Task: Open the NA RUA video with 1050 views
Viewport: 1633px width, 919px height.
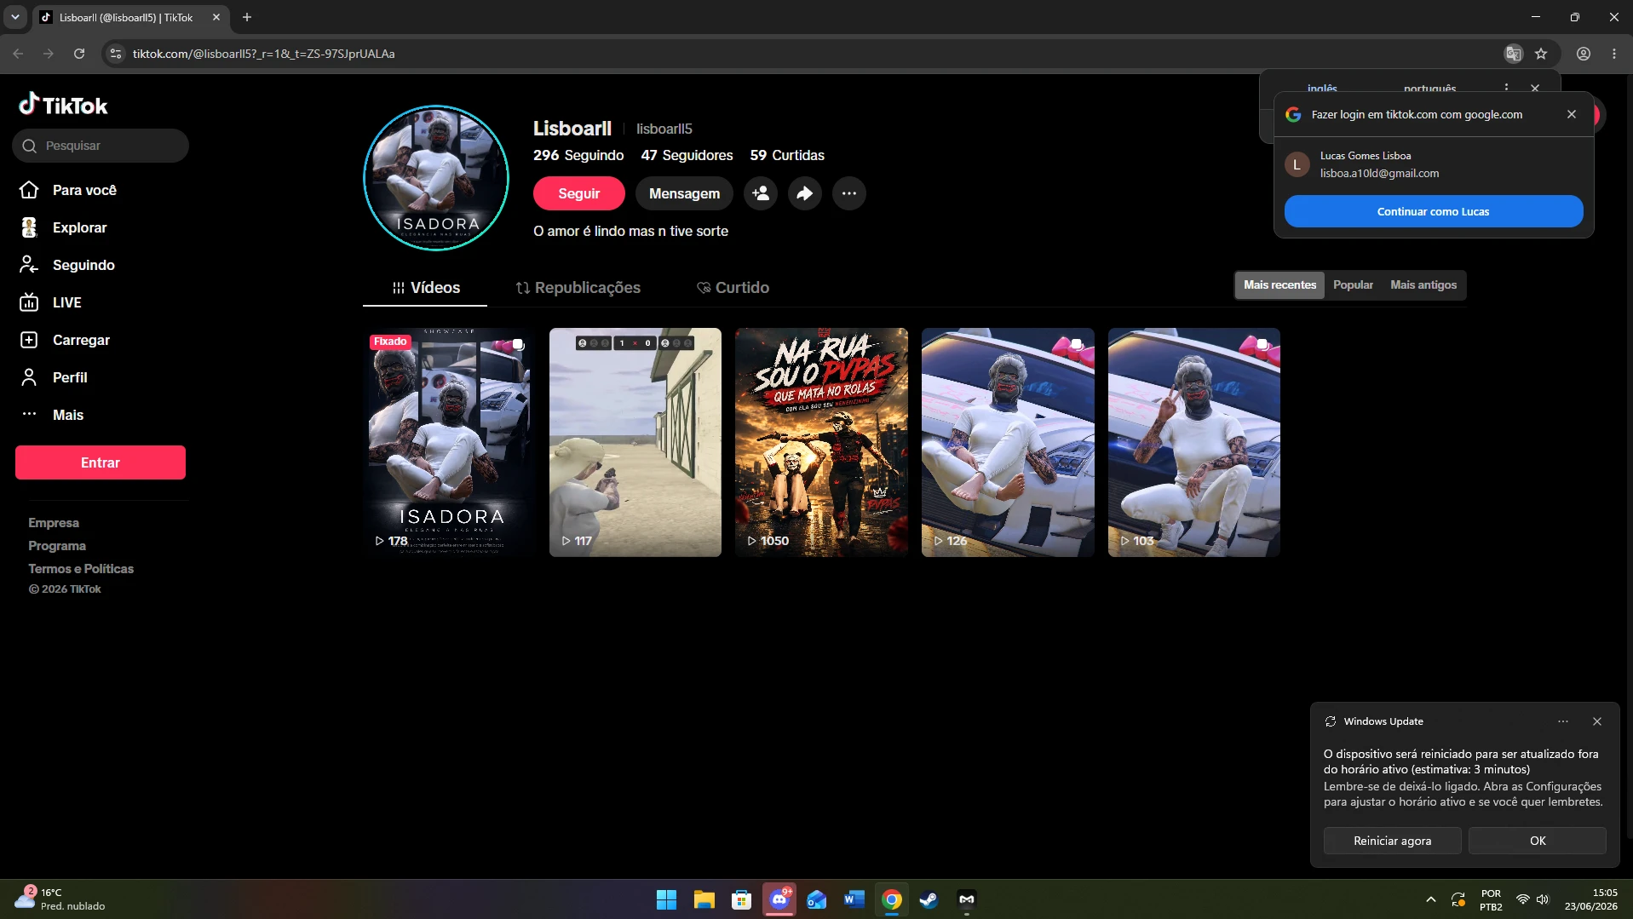Action: tap(821, 442)
